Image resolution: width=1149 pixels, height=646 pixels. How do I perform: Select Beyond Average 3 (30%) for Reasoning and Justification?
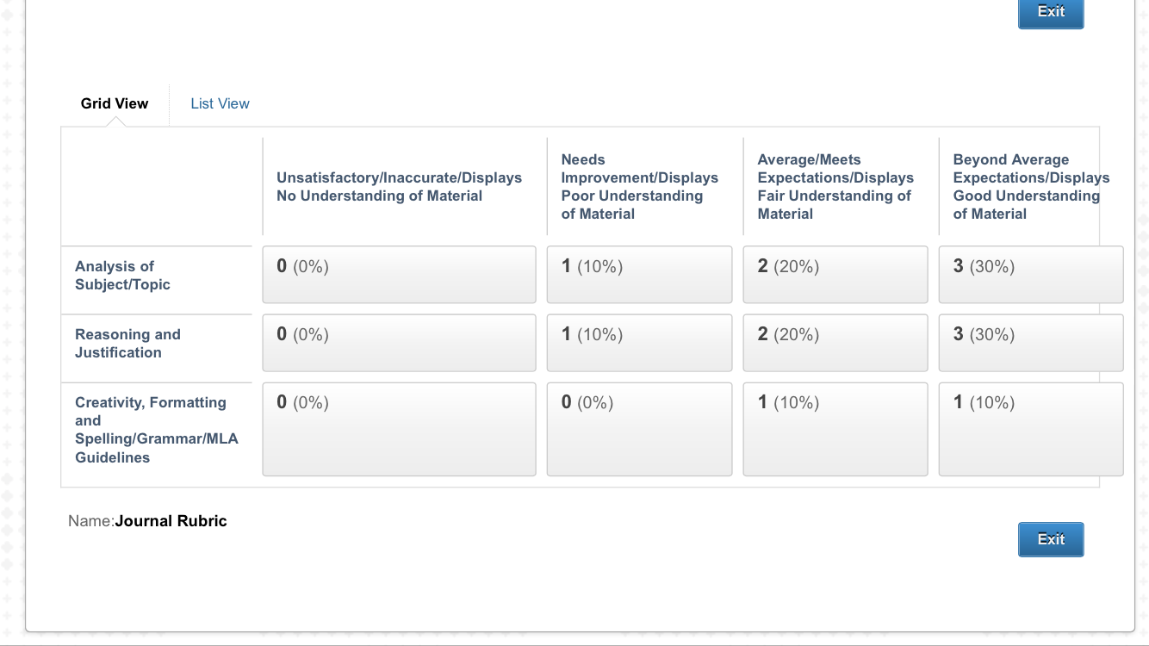(1030, 343)
